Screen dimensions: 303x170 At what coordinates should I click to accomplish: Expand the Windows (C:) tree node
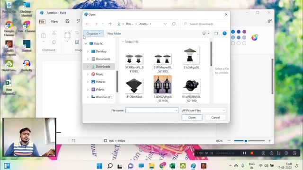(x=88, y=97)
